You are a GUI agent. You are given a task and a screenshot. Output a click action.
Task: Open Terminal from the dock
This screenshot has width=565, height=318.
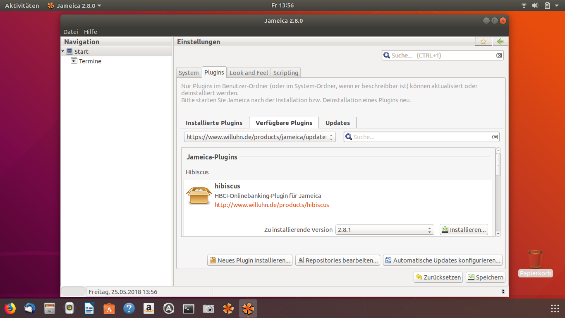(189, 308)
